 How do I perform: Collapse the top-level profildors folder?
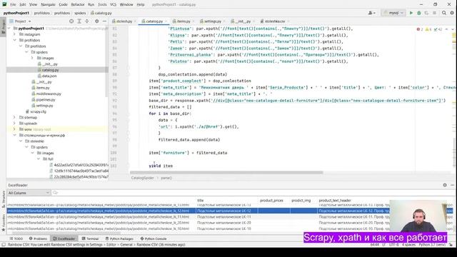[x=14, y=40]
